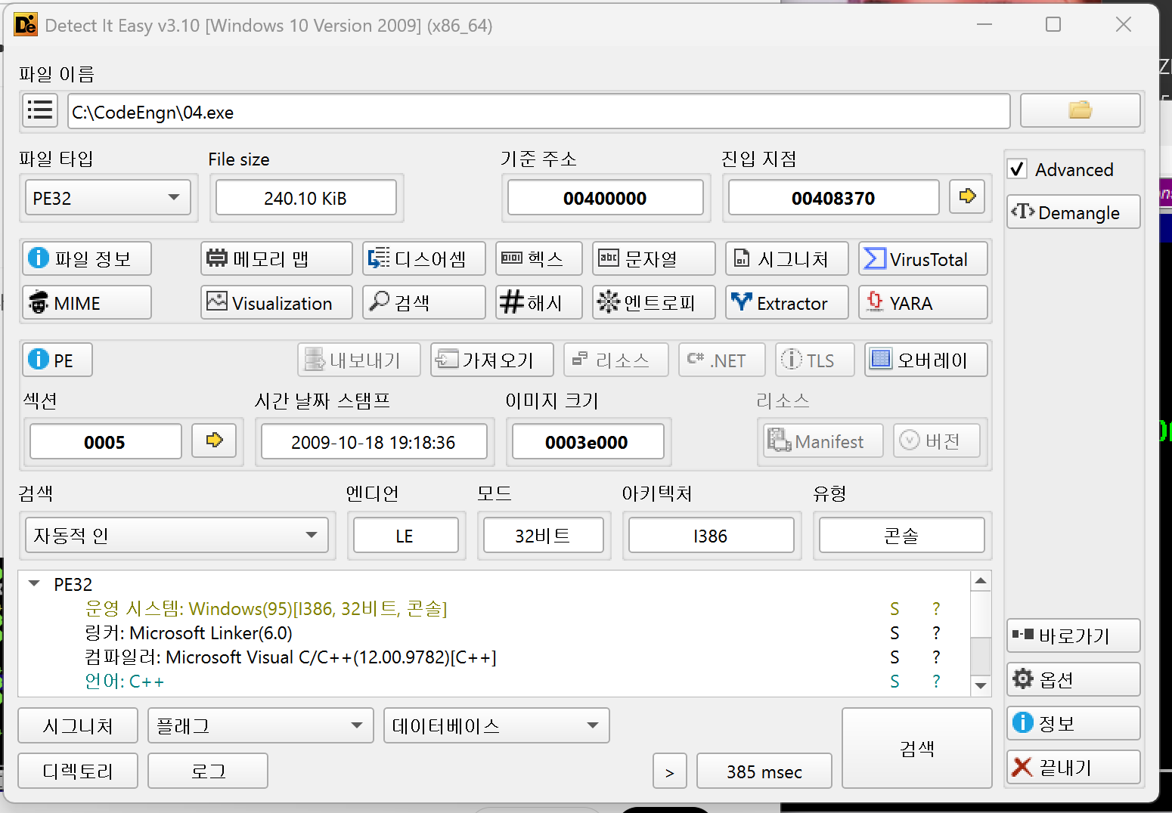Click the S link on the 링커 row

point(895,633)
